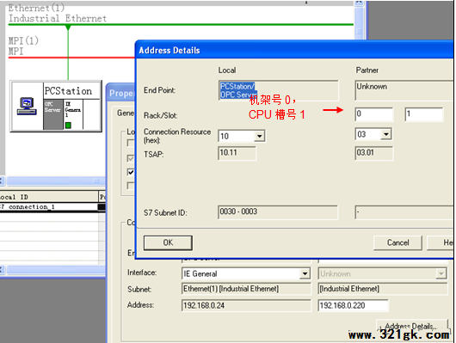Viewport: 456px width, 343px height.
Task: Open the partner Connection Resource 03 dropdown
Action: tap(386, 134)
